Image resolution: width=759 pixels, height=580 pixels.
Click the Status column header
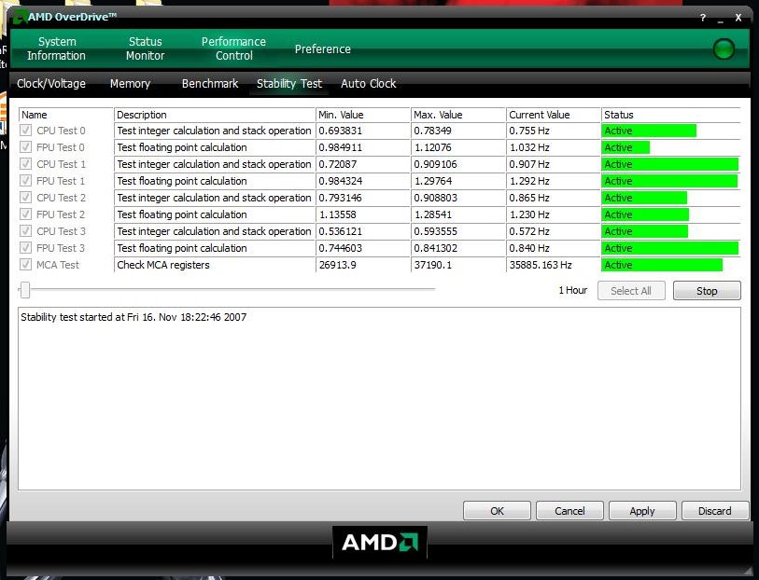(x=671, y=115)
